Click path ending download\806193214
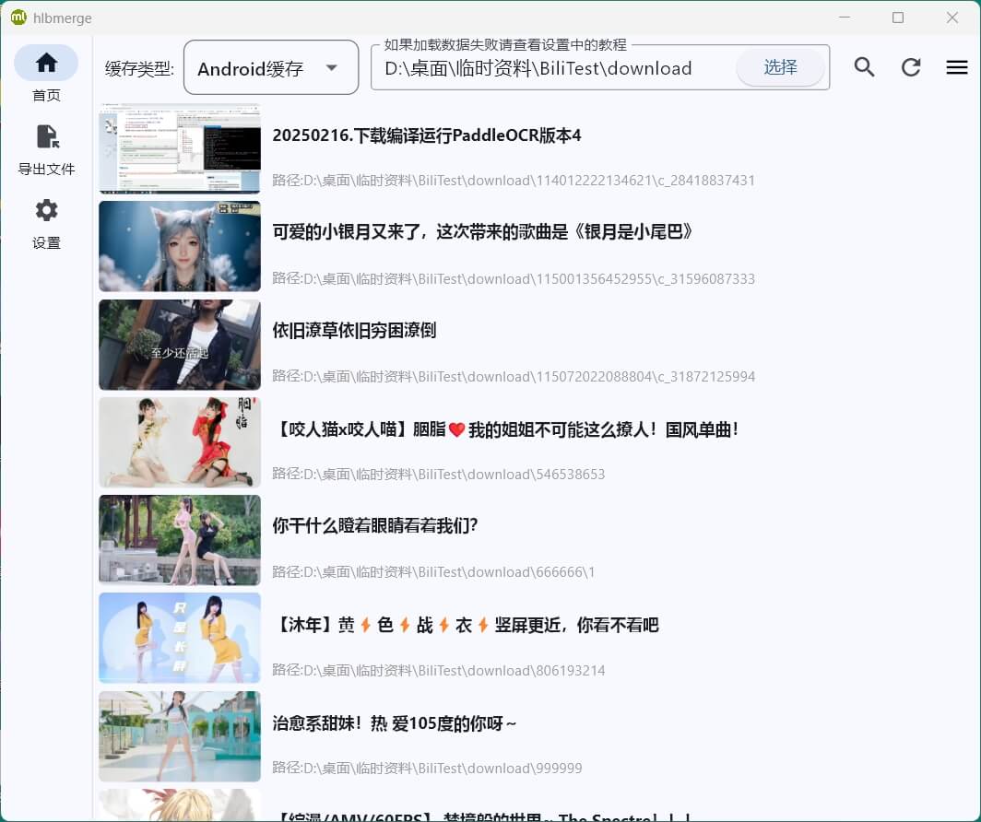 (x=439, y=671)
